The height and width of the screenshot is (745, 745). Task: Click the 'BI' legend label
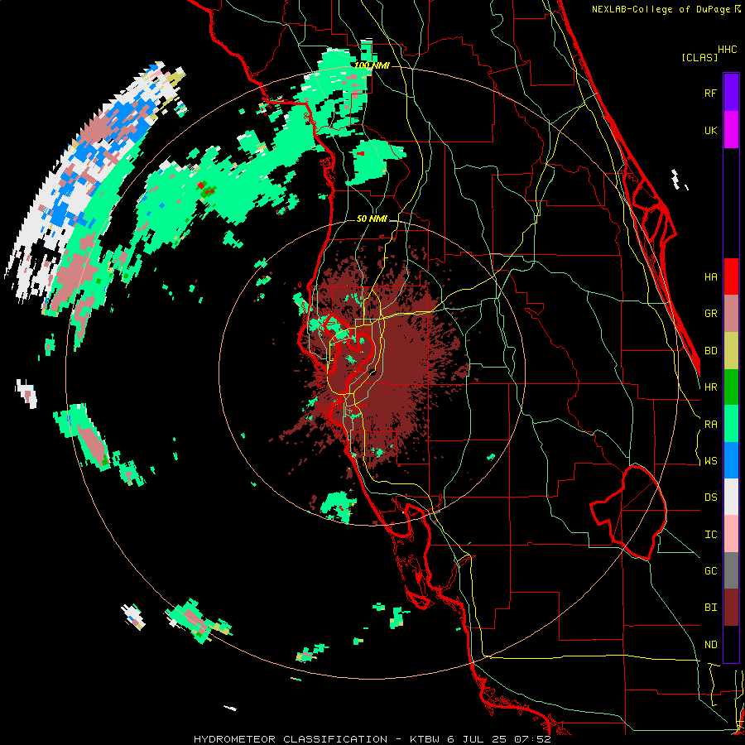pos(710,608)
